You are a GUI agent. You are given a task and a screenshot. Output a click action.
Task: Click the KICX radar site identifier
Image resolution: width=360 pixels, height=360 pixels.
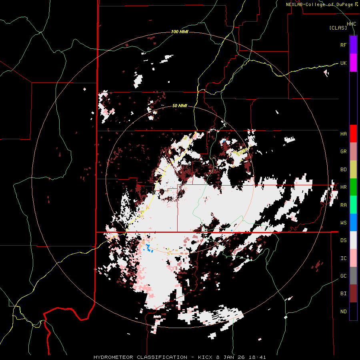coord(206,357)
